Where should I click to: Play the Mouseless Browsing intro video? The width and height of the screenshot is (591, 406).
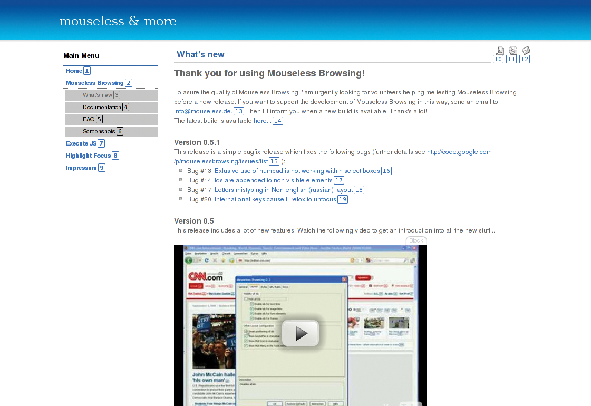pyautogui.click(x=301, y=333)
